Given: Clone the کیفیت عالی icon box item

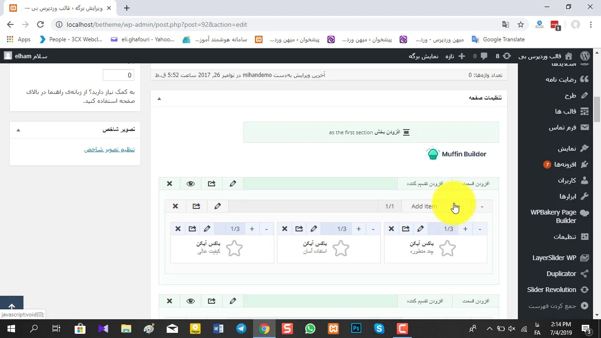Looking at the screenshot, I should pyautogui.click(x=193, y=229).
